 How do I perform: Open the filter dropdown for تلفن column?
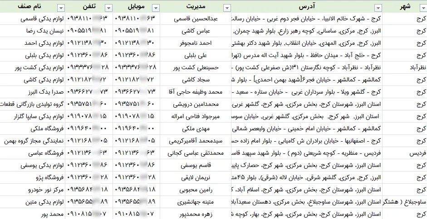click(x=108, y=8)
